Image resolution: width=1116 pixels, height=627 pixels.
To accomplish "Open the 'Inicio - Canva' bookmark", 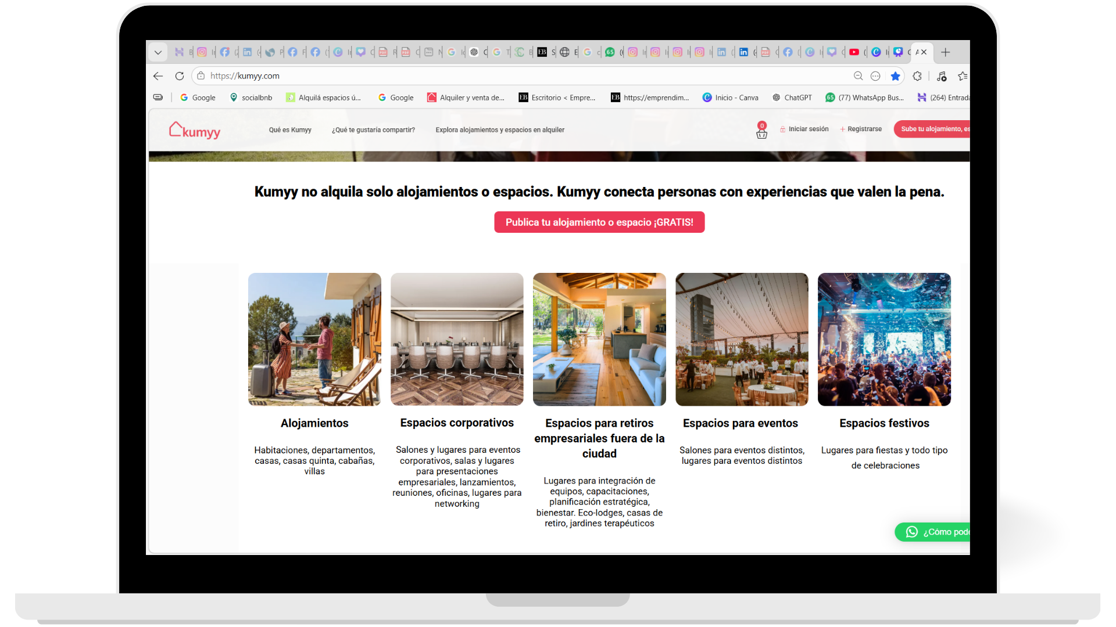I will tap(730, 98).
